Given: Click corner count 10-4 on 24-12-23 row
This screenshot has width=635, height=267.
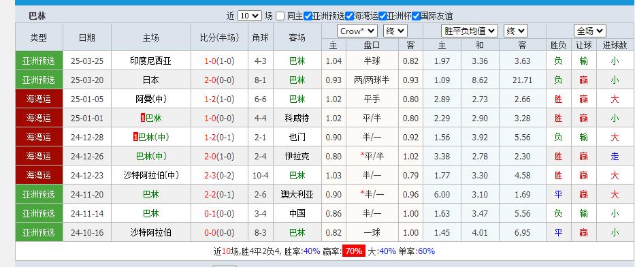Looking at the screenshot, I should click(260, 176).
